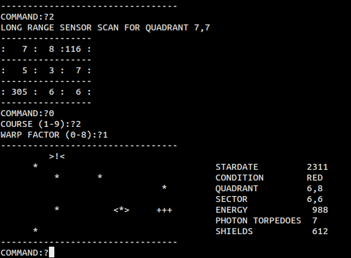Click the star directly below the starbase
Viewport: 351px width, 258px height.
[57, 177]
